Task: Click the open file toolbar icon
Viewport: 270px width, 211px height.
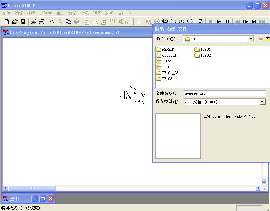Action: click(15, 22)
